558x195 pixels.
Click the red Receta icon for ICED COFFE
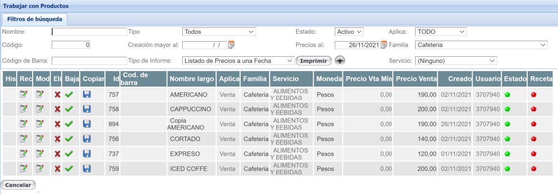533,168
